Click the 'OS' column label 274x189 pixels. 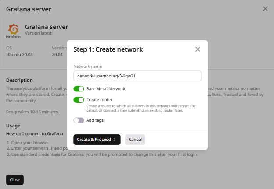coord(9,48)
